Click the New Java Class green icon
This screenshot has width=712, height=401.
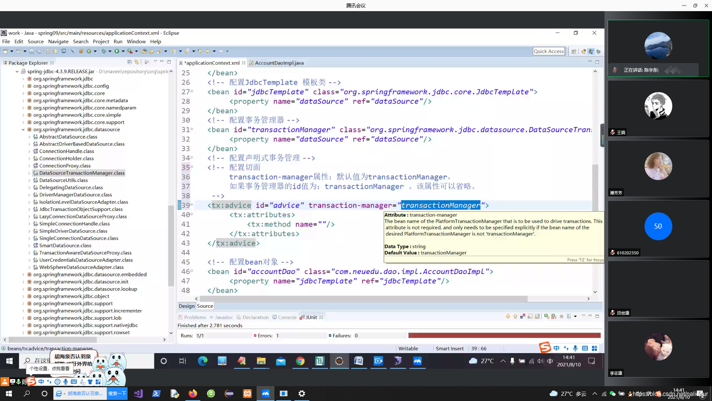[x=89, y=51]
